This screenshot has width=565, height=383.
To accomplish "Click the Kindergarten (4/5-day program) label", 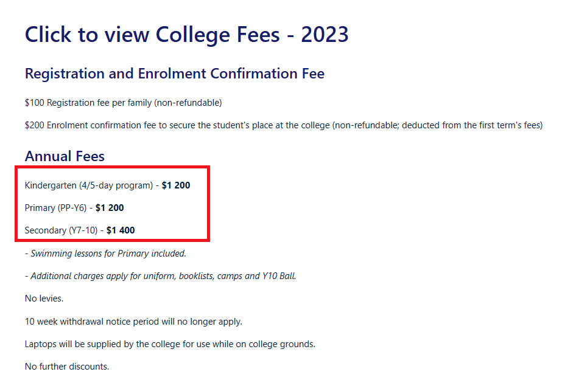I will coord(89,186).
